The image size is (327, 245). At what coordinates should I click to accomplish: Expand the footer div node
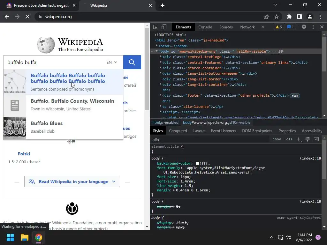click(160, 95)
